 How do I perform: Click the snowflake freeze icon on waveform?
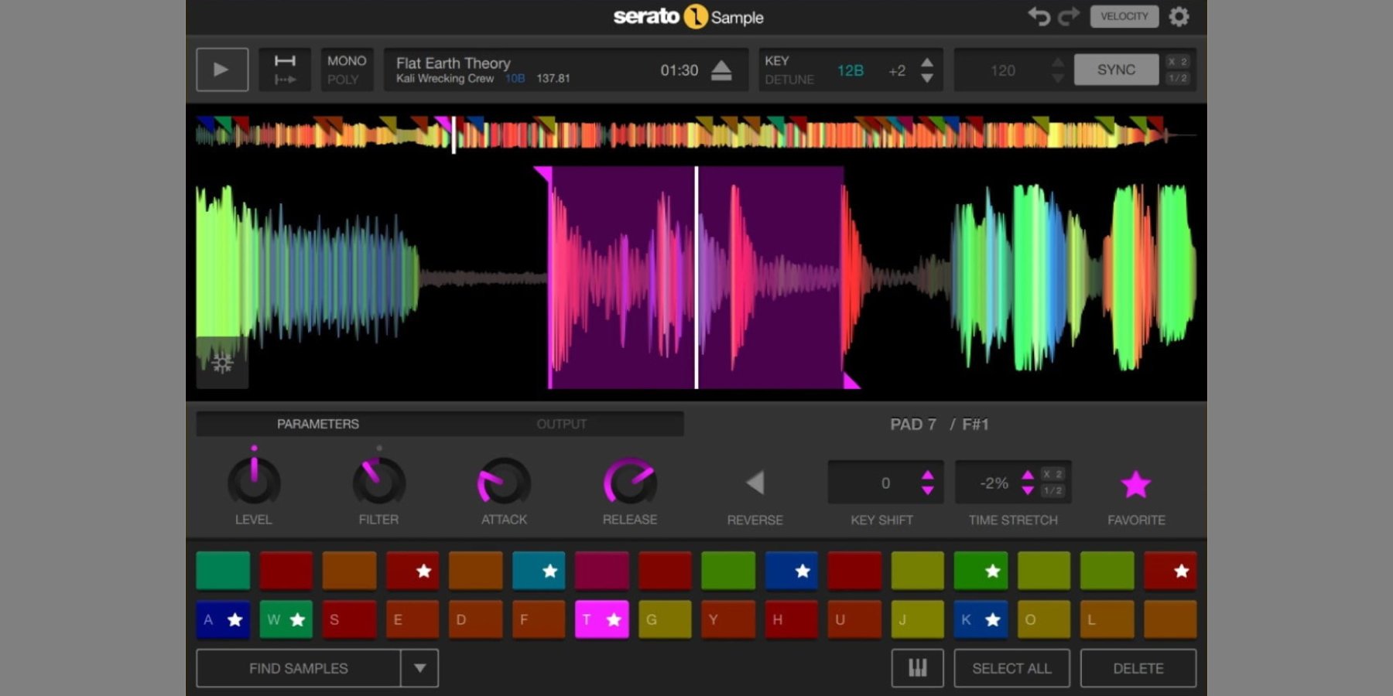coord(222,363)
